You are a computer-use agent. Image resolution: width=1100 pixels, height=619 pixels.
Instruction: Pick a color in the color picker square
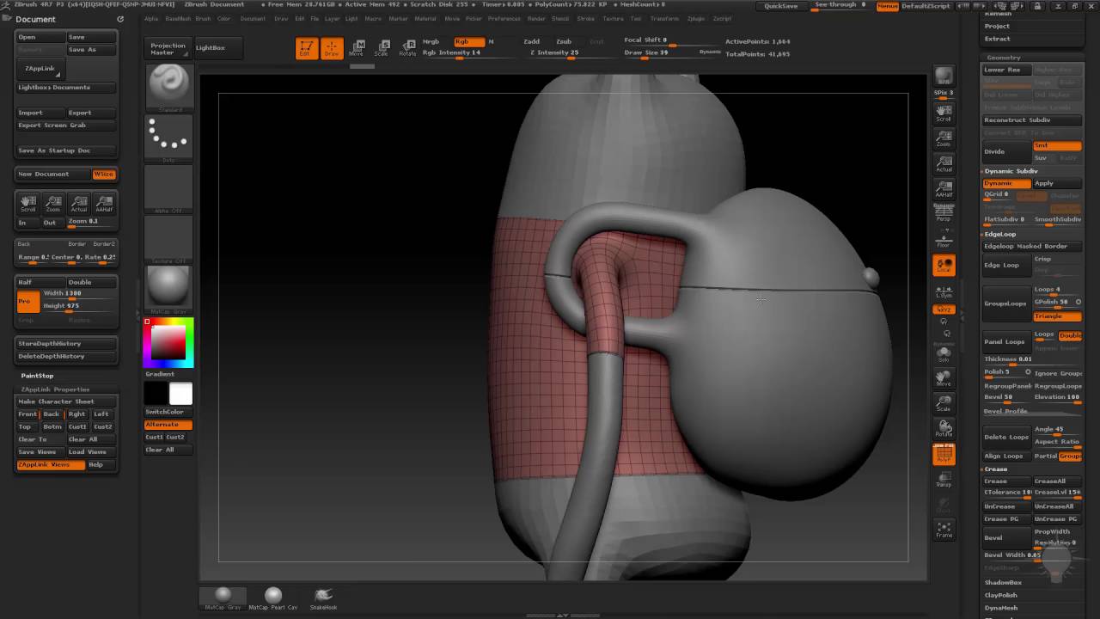pyautogui.click(x=168, y=342)
